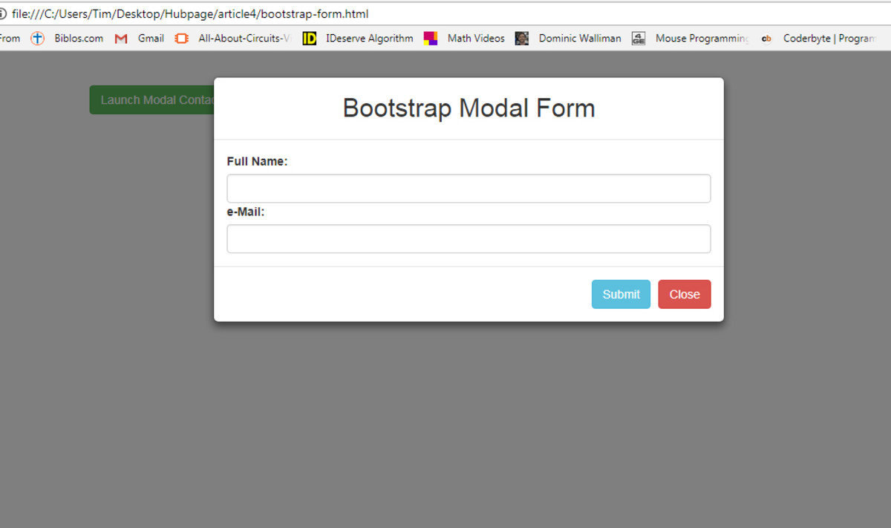
Task: Click the Coderbyte cb favicon
Action: click(x=766, y=38)
